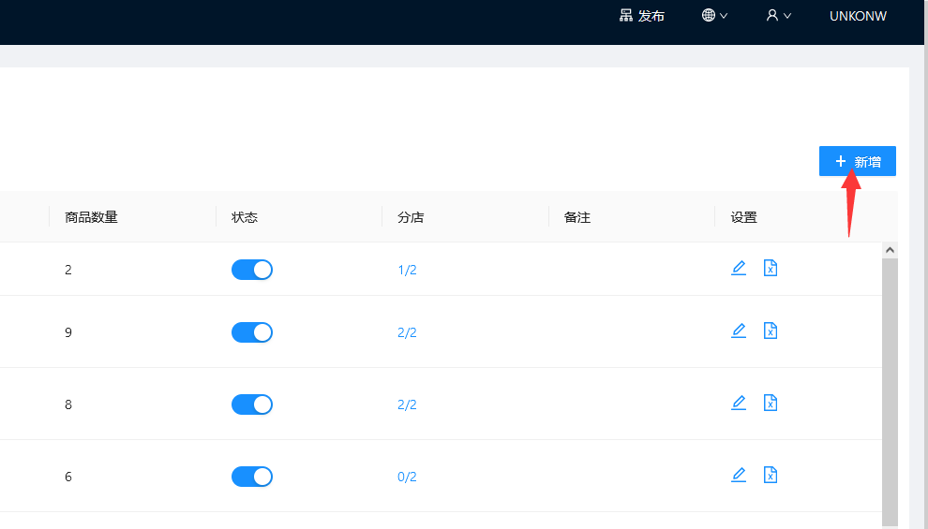The width and height of the screenshot is (928, 529).
Task: Open the 2/2 link in row with quantity 9
Action: click(x=407, y=332)
